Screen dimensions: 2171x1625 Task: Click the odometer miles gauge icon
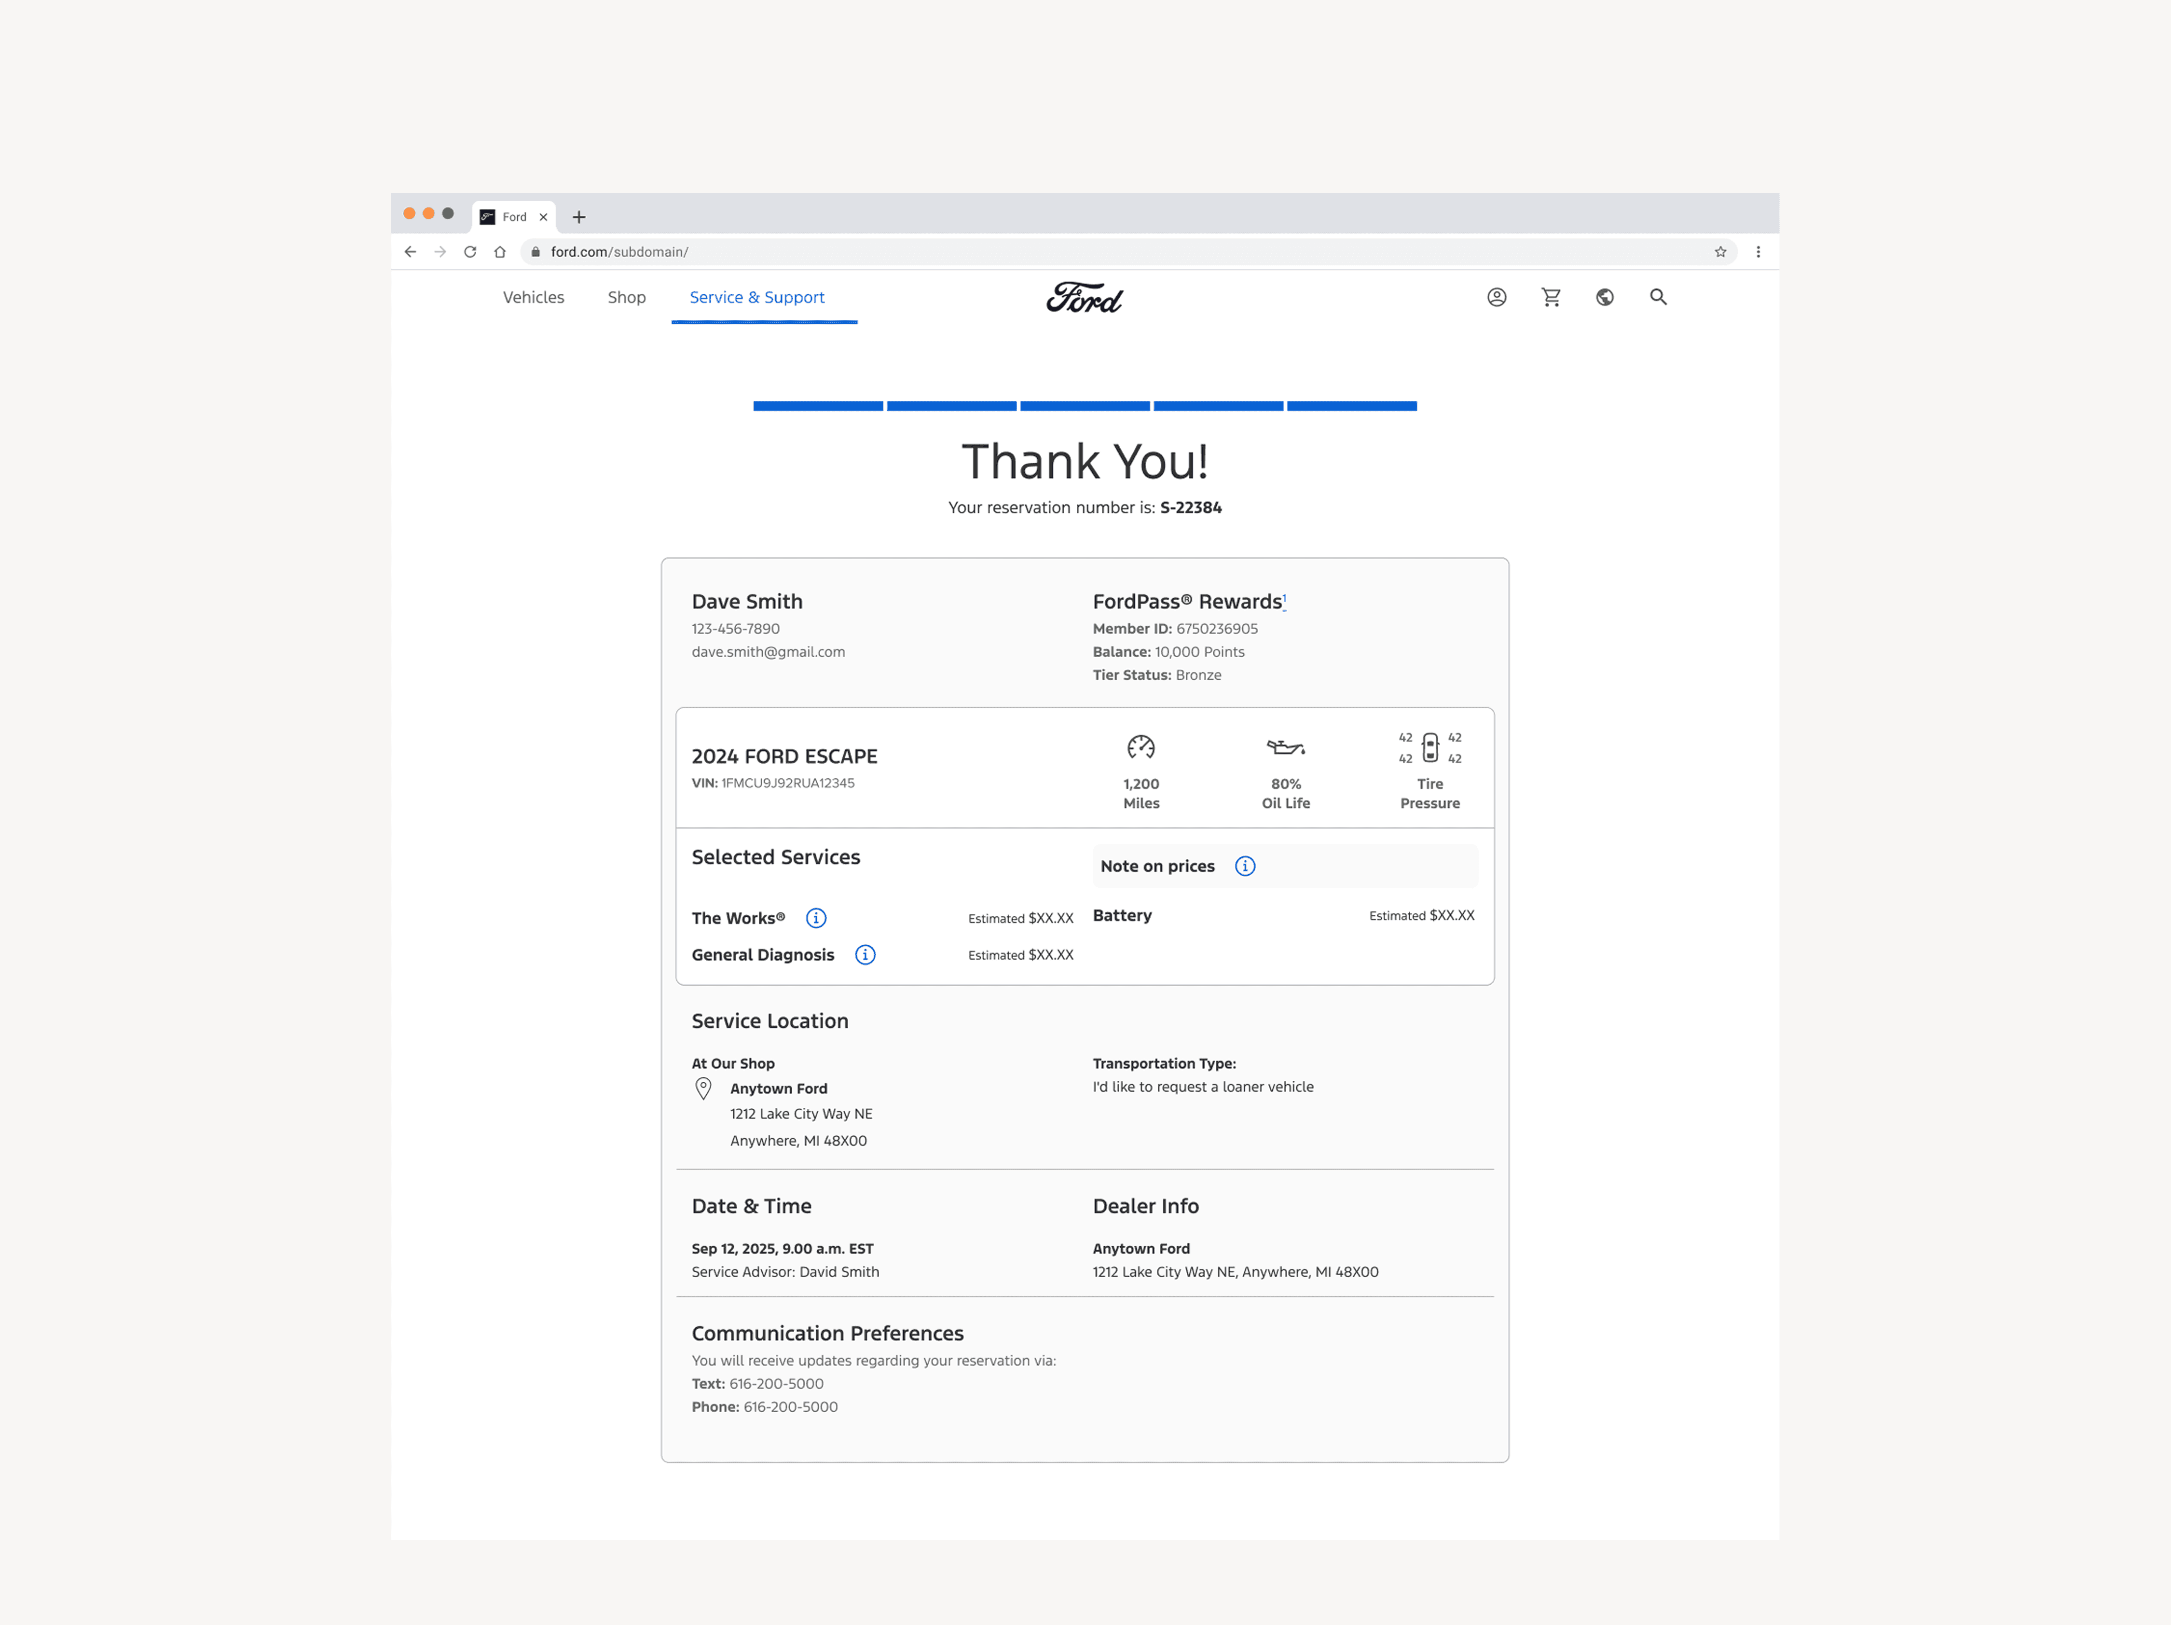coord(1141,748)
